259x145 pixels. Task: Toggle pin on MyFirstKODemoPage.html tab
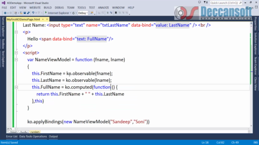coord(43,19)
